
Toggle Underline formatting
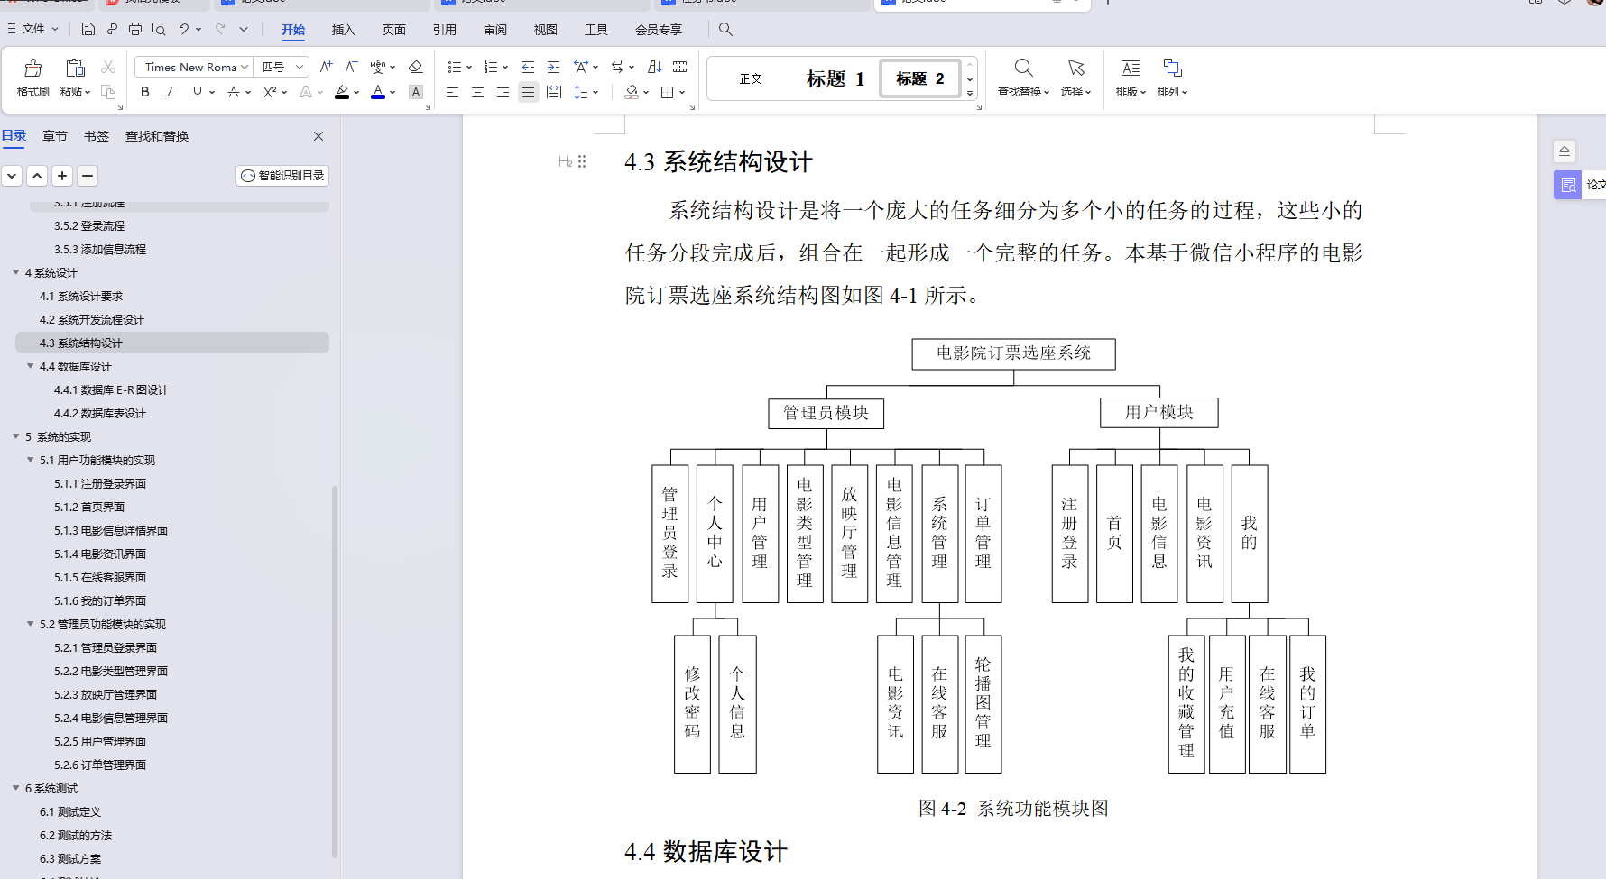198,92
